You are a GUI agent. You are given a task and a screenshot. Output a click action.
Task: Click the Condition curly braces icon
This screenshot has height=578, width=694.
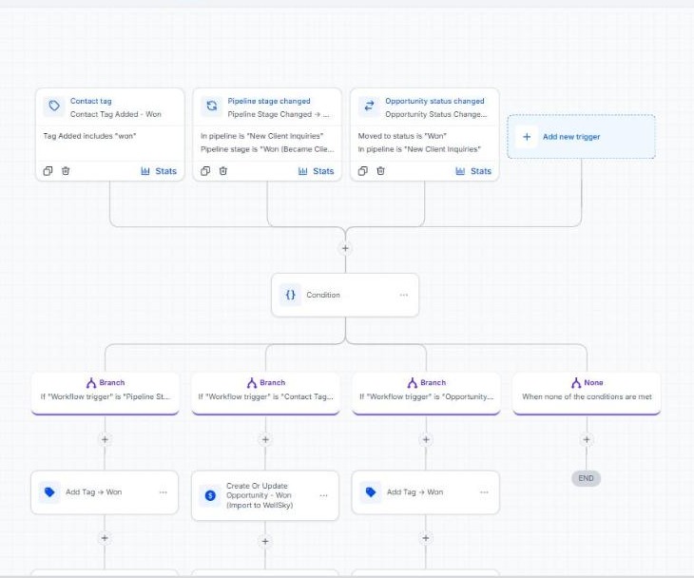[290, 295]
